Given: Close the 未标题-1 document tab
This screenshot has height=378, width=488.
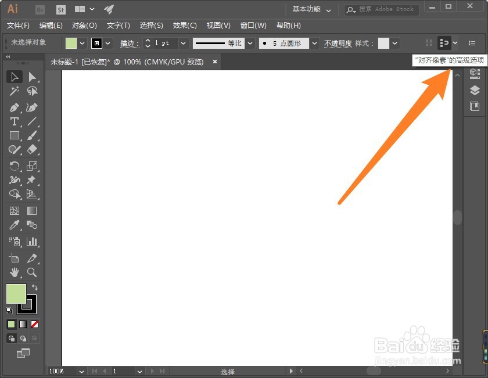Looking at the screenshot, I should click(x=215, y=62).
